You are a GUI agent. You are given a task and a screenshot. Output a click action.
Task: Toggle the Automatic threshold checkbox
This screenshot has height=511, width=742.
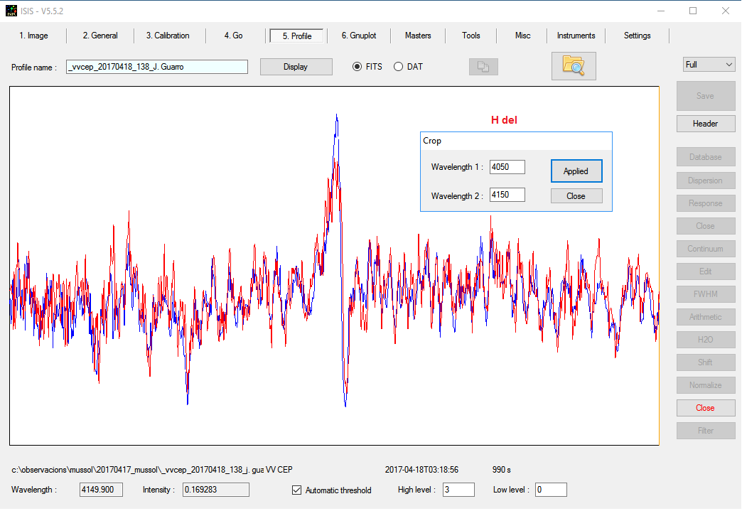tap(297, 490)
